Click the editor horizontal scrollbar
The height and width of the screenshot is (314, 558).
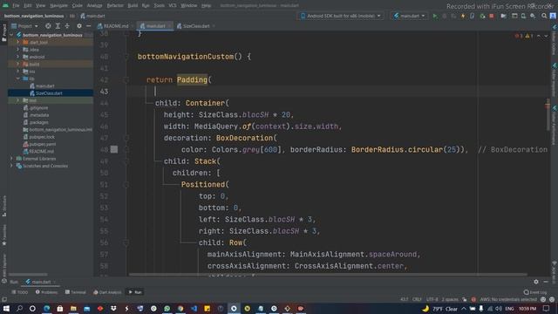(x=328, y=275)
